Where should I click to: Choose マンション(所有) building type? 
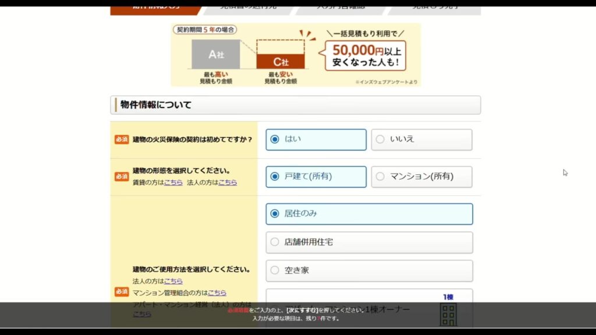coord(421,177)
